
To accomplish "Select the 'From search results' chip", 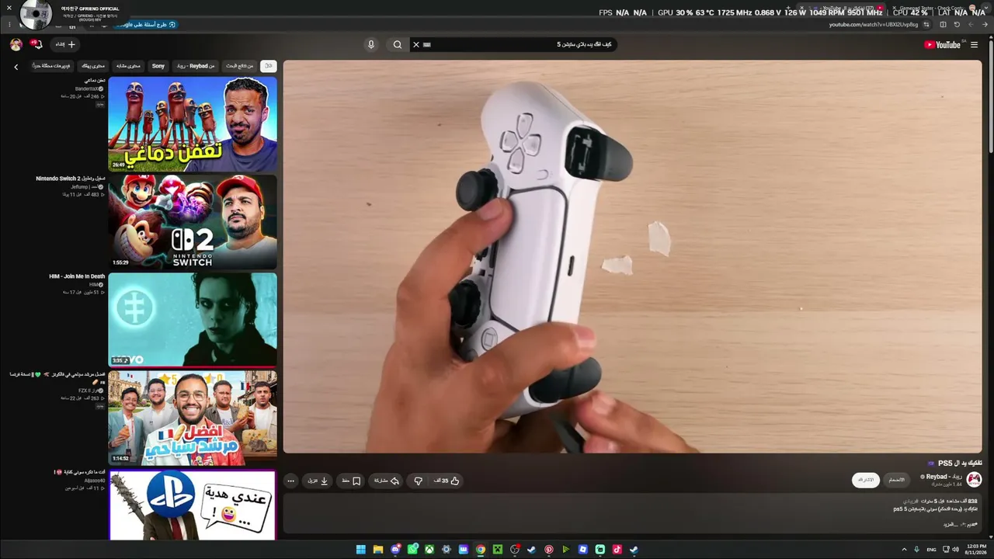I will pos(240,66).
